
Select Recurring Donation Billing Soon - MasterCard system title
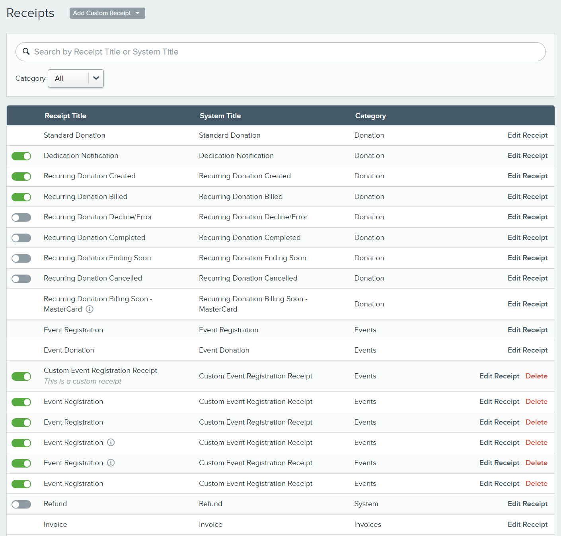coord(253,304)
